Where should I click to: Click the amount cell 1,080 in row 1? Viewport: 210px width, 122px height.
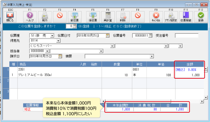195,75
